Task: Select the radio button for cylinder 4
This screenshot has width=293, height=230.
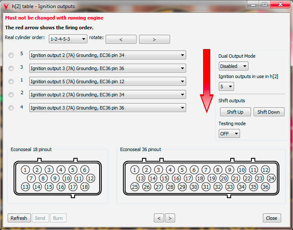Action: pyautogui.click(x=11, y=108)
